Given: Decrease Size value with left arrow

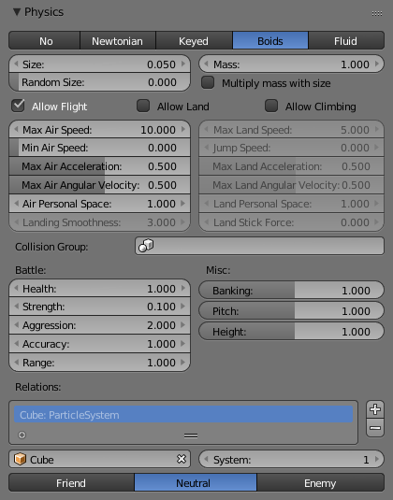Looking at the screenshot, I should (x=16, y=64).
